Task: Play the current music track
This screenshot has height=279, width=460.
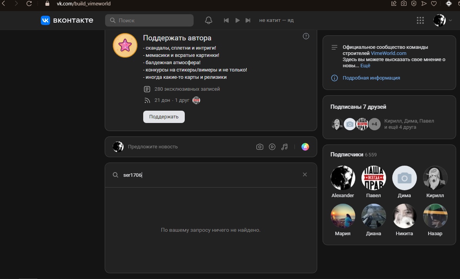Action: [238, 20]
